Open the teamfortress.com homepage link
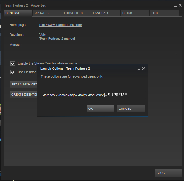 (61, 25)
